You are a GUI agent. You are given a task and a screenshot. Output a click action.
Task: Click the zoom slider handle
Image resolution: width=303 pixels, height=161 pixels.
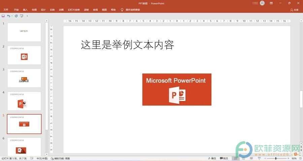pos(276,158)
